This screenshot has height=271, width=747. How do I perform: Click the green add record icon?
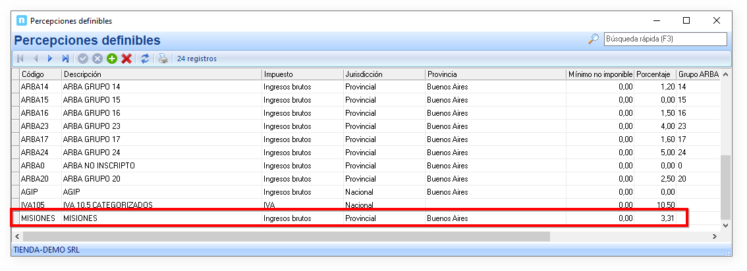pos(112,59)
